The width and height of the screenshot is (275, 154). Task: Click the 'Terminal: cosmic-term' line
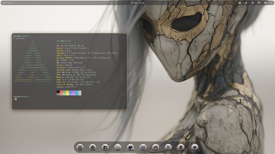tap(71, 67)
